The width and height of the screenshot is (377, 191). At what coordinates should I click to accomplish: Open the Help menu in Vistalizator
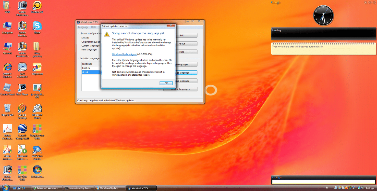(x=94, y=27)
